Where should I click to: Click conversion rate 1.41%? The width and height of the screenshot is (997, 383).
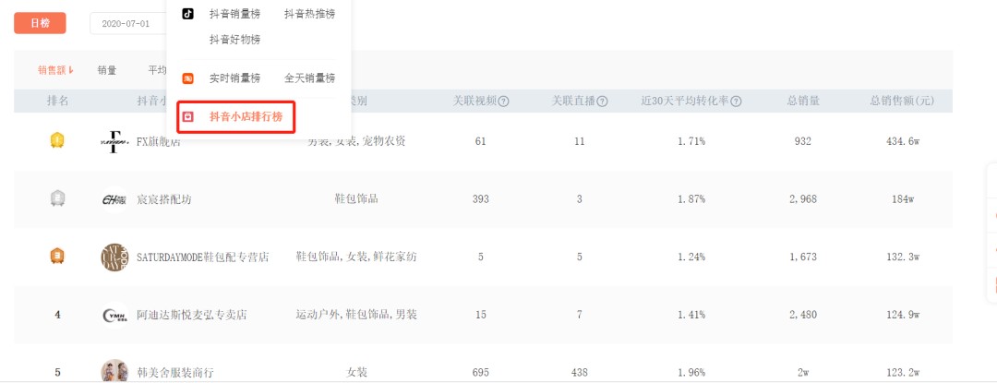691,315
